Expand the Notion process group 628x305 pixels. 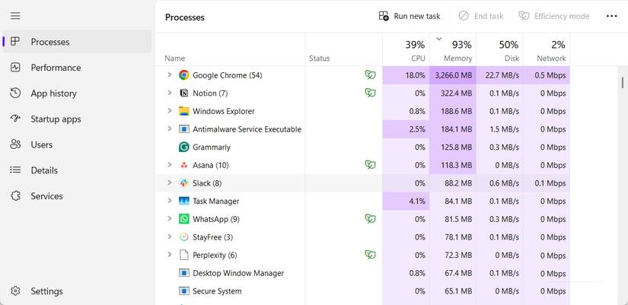[x=170, y=93]
